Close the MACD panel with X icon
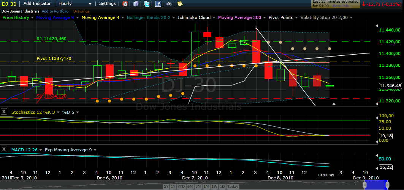This screenshot has height=190, width=404. (4, 149)
